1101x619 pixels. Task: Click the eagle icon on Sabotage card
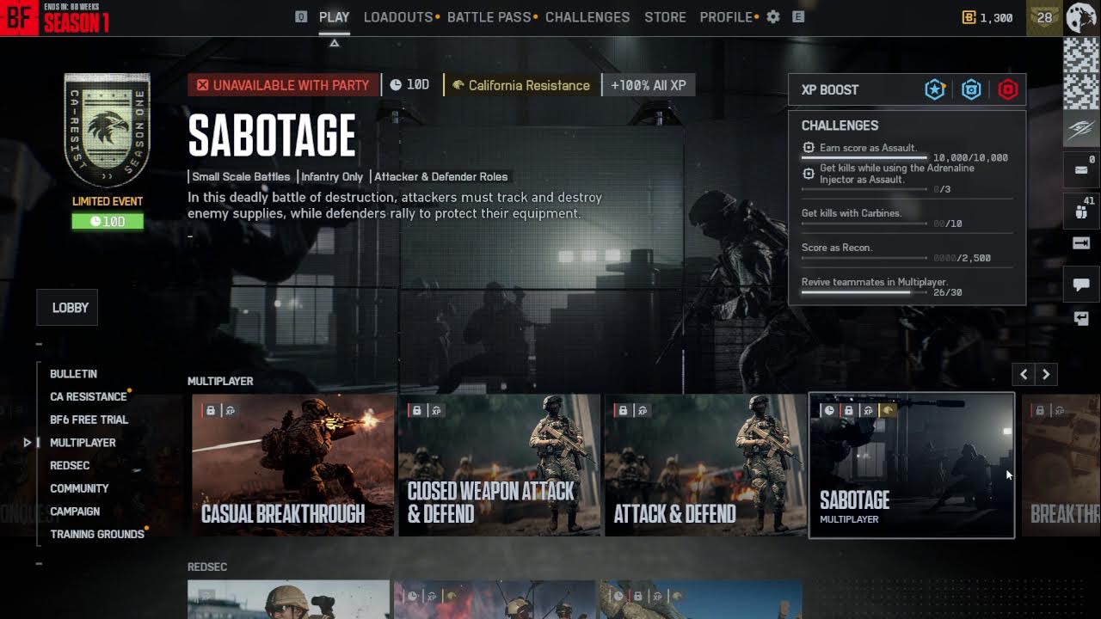[887, 411]
